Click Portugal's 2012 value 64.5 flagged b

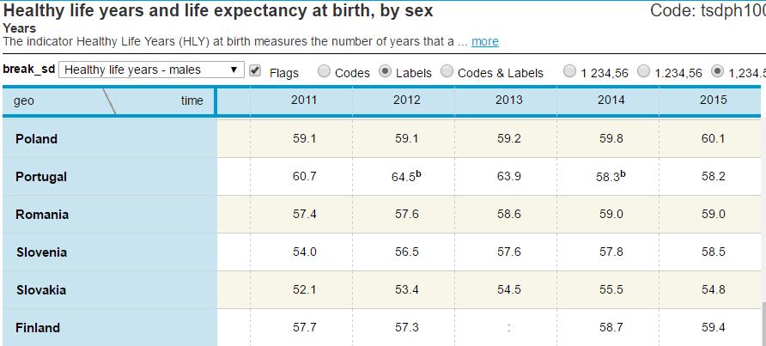click(406, 176)
